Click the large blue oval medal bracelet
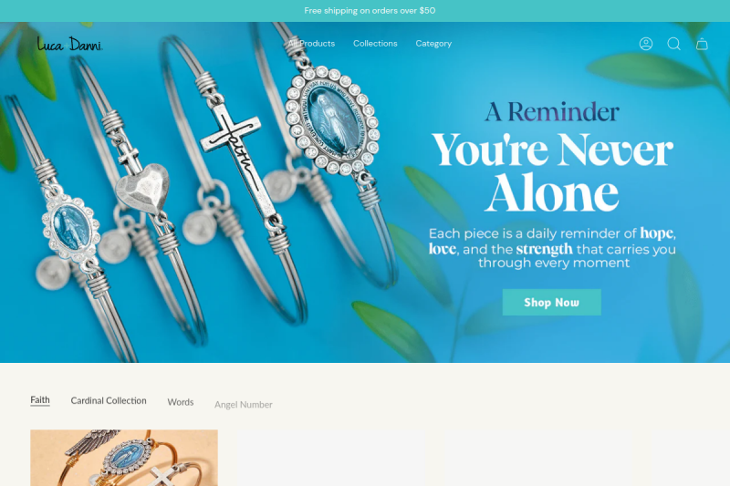Screen dimensions: 730x486 pos(331,120)
